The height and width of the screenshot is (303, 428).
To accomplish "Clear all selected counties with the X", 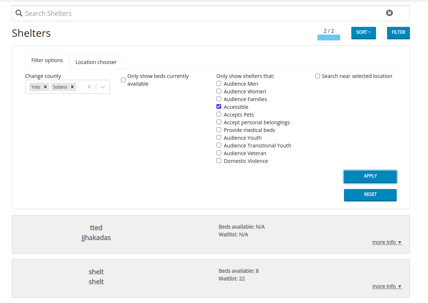I will coord(89,87).
